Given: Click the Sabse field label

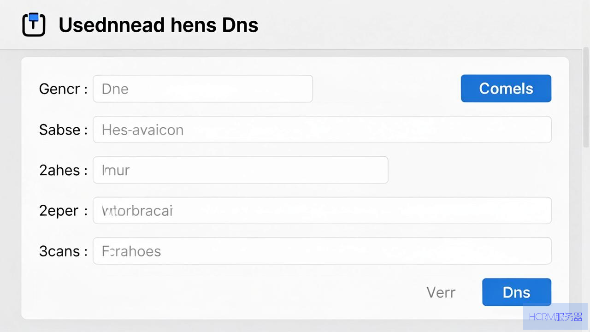Looking at the screenshot, I should click(x=63, y=130).
